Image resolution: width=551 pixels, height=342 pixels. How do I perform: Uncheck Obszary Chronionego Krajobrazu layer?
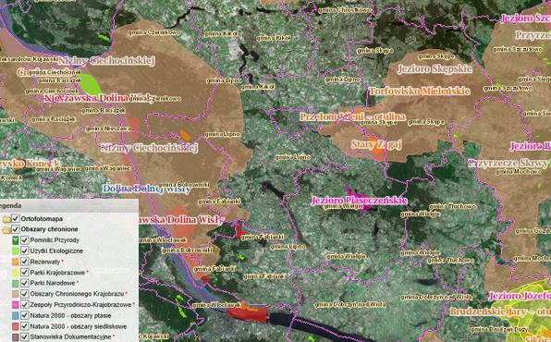(x=25, y=294)
